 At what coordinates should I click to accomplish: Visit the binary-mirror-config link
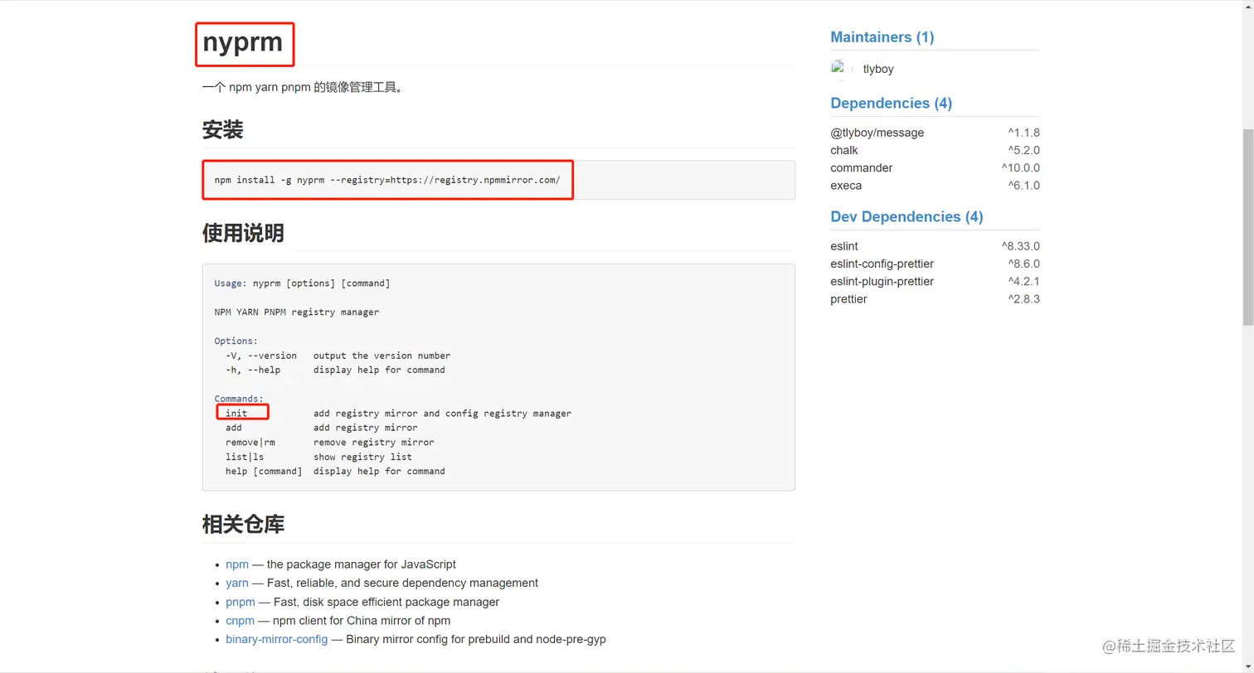(x=276, y=639)
